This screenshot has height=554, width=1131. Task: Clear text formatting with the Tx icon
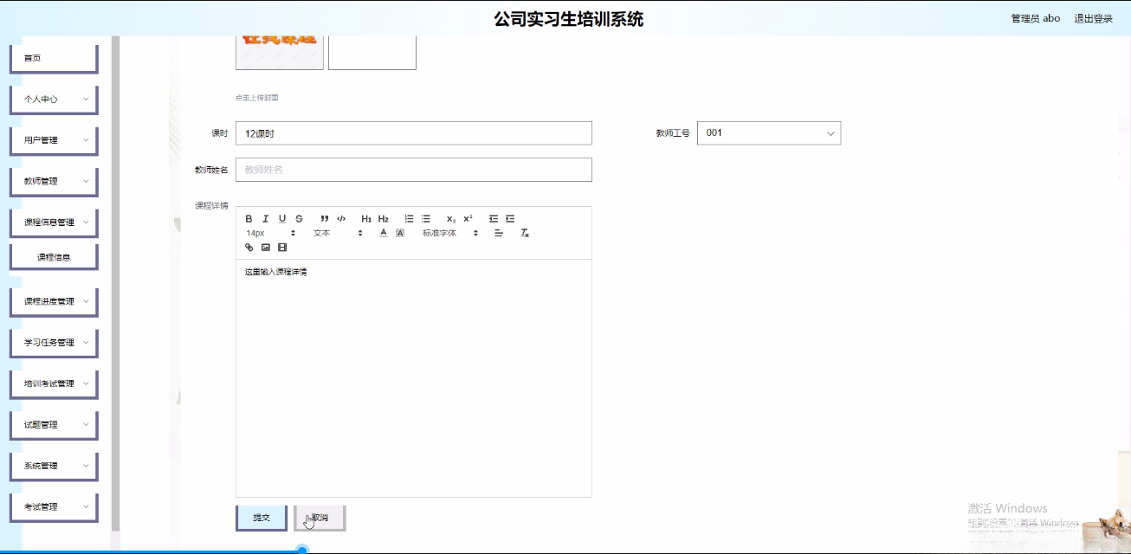pyautogui.click(x=523, y=233)
